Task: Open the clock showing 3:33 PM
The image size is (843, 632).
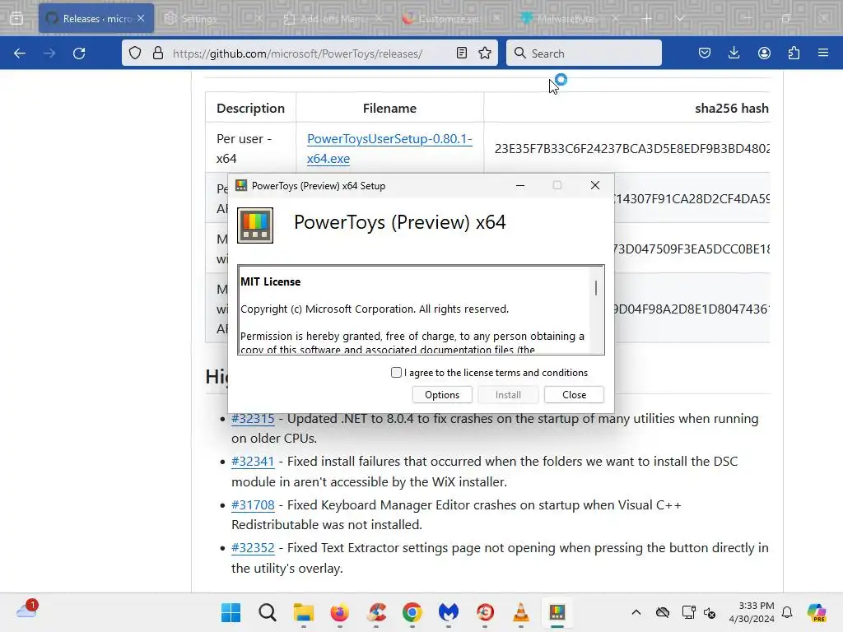Action: (752, 612)
